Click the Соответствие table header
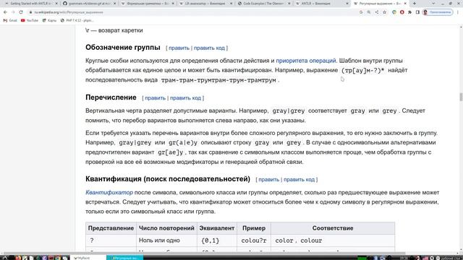 tap(333, 228)
